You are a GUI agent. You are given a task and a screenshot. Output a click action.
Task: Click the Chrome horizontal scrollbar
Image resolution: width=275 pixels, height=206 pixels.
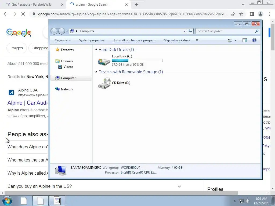pyautogui.click(x=121, y=193)
